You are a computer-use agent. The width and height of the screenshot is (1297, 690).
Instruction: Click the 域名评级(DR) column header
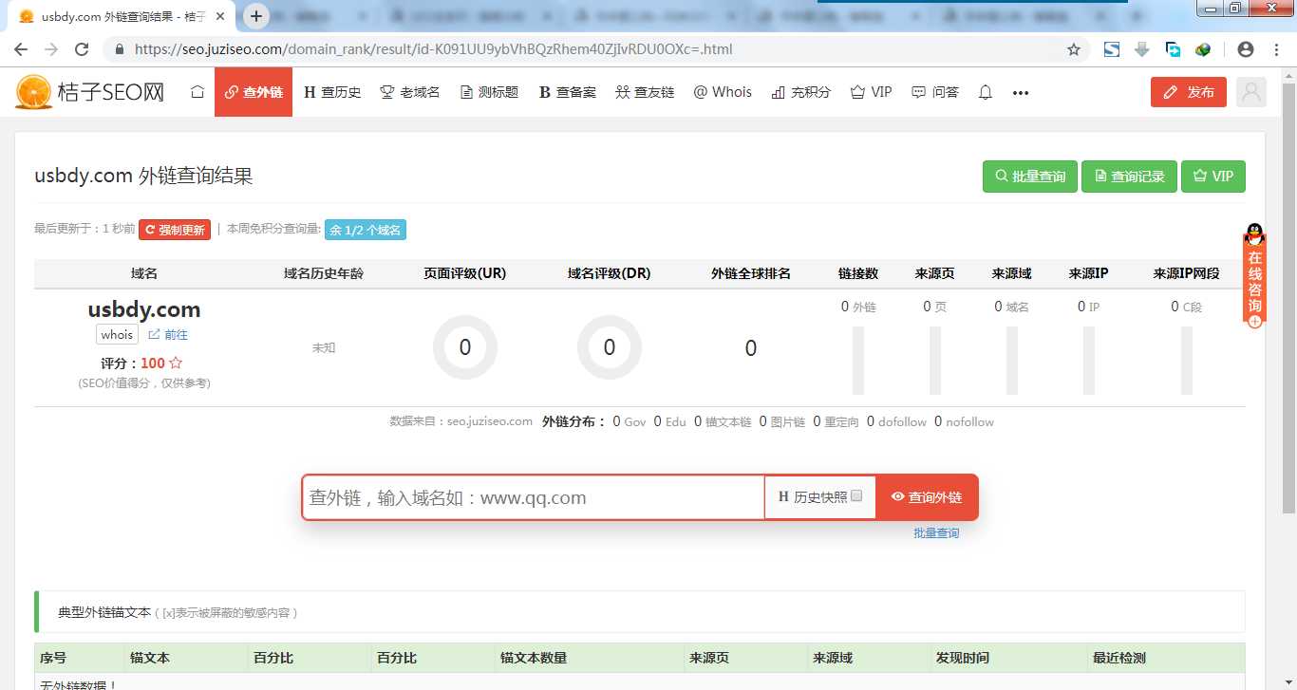609,273
